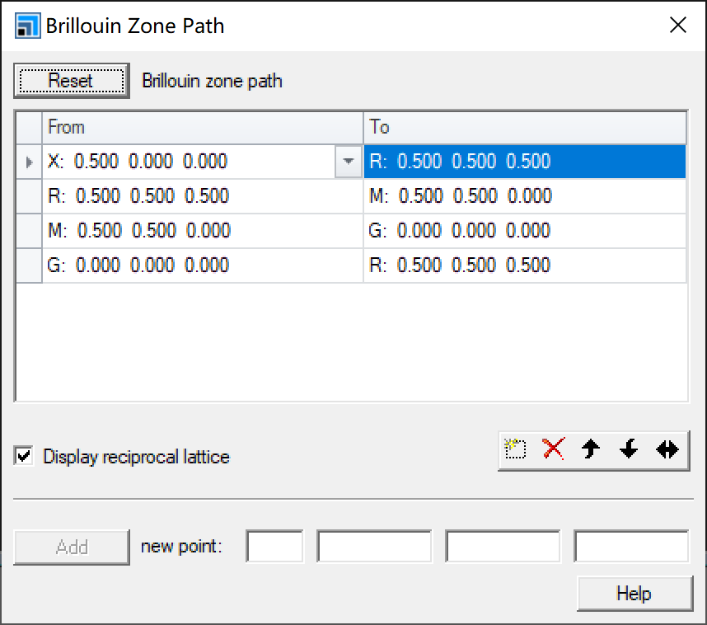Move selected segment up with up arrow

pyautogui.click(x=590, y=449)
